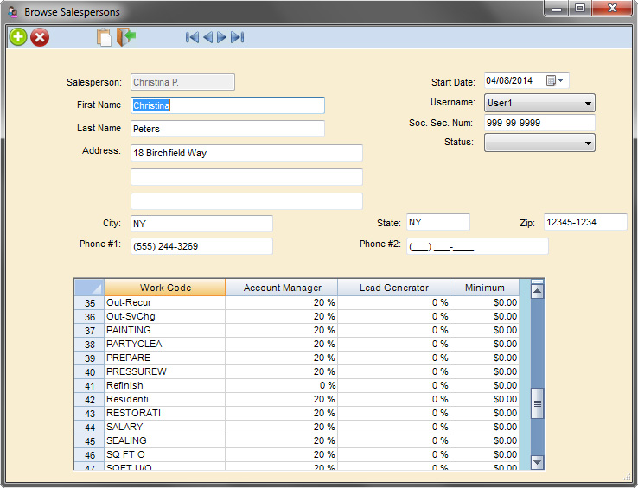Viewport: 638px width, 488px height.
Task: Go to last record arrow
Action: click(x=237, y=37)
